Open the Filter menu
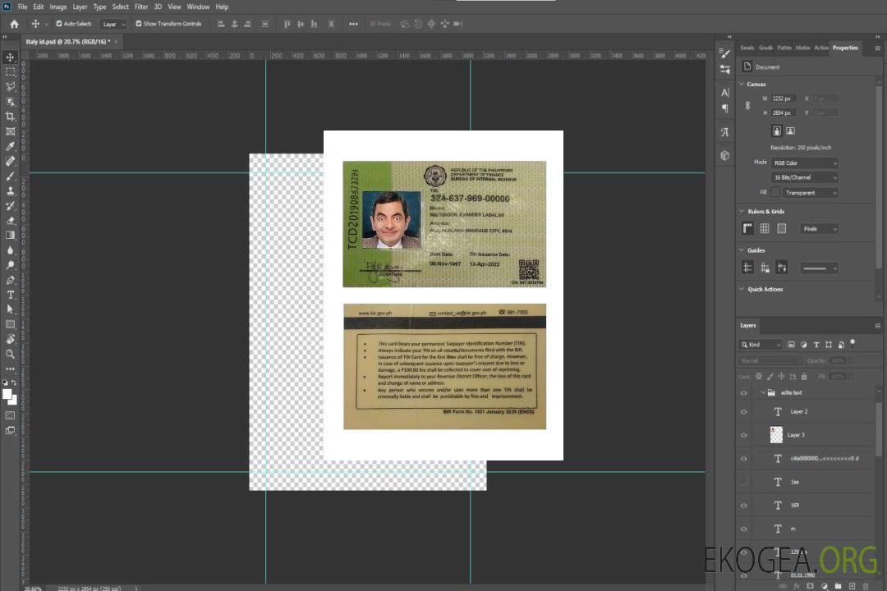Image resolution: width=887 pixels, height=591 pixels. [x=141, y=7]
